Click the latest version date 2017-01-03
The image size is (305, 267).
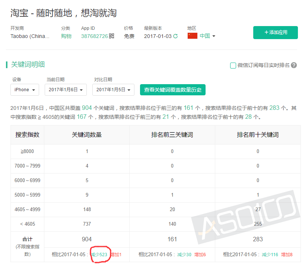pos(158,36)
